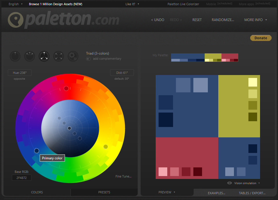
Task: Click the Paletton logo icon
Action: [16, 20]
